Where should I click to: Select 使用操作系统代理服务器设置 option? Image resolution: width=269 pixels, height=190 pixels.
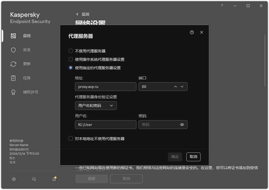pos(71,59)
